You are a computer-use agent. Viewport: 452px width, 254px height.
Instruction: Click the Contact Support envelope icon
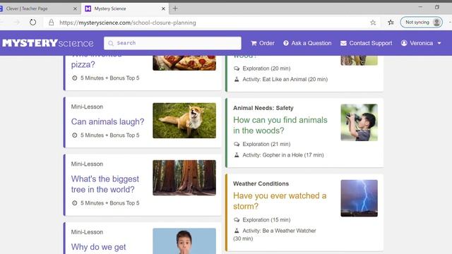[343, 43]
